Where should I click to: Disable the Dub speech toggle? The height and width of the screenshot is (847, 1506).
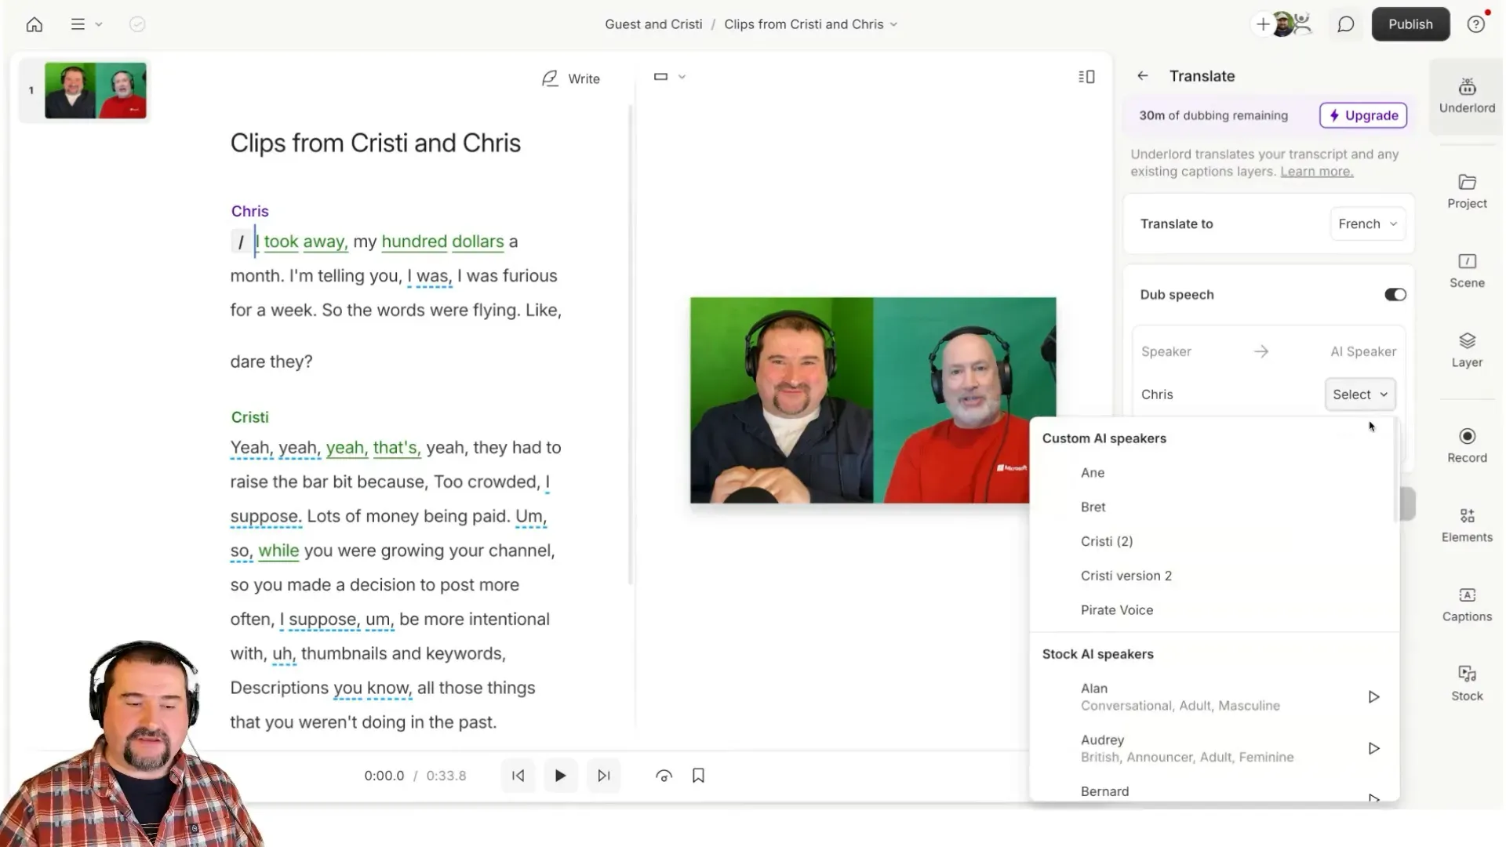pos(1394,294)
